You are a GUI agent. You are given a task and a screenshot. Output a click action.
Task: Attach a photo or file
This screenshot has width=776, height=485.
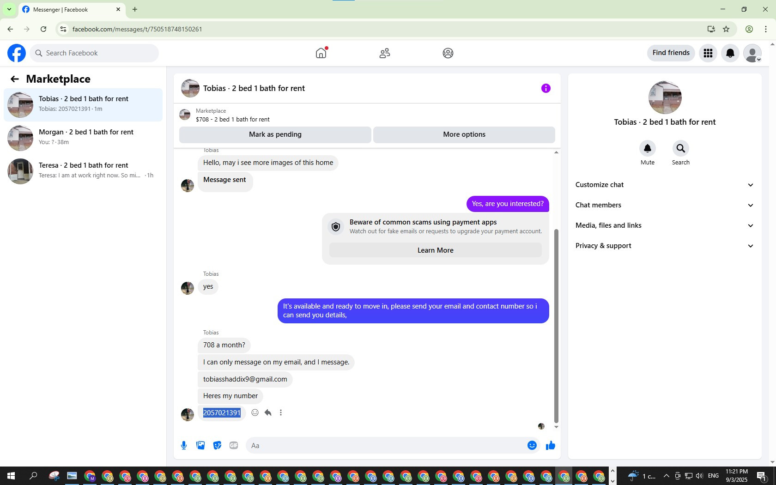[200, 445]
